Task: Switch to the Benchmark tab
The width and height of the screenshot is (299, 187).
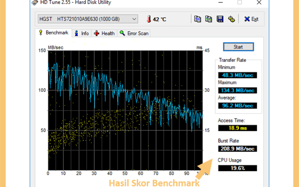Action: [x=53, y=33]
